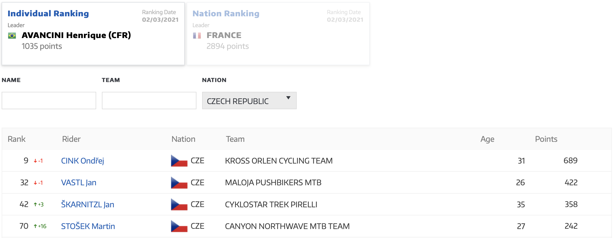
Task: Open rider STOŠEK Martin profile link
Action: (88, 226)
